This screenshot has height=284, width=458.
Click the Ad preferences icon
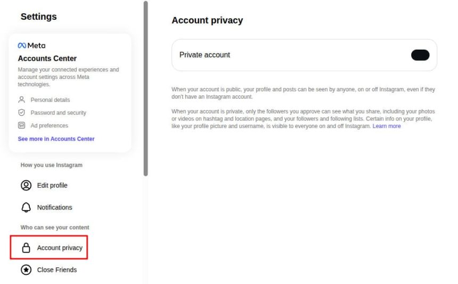(22, 126)
